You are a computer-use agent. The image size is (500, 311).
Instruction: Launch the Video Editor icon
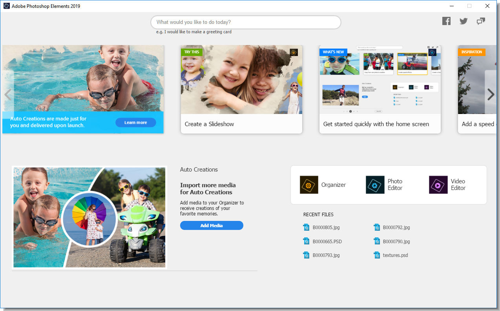pyautogui.click(x=438, y=184)
